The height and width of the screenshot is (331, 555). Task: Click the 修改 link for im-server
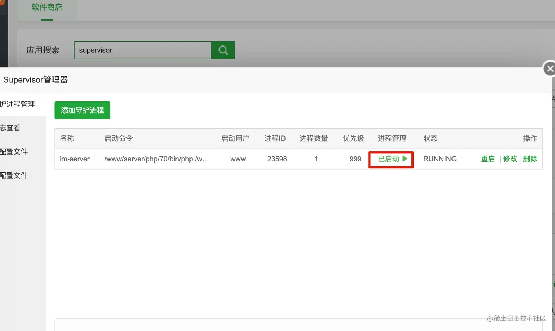click(510, 159)
